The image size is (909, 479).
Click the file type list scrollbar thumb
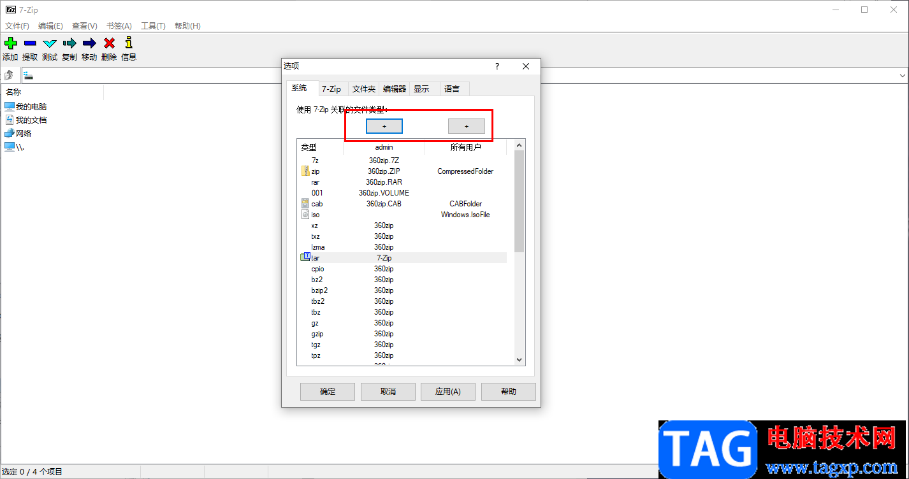519,201
